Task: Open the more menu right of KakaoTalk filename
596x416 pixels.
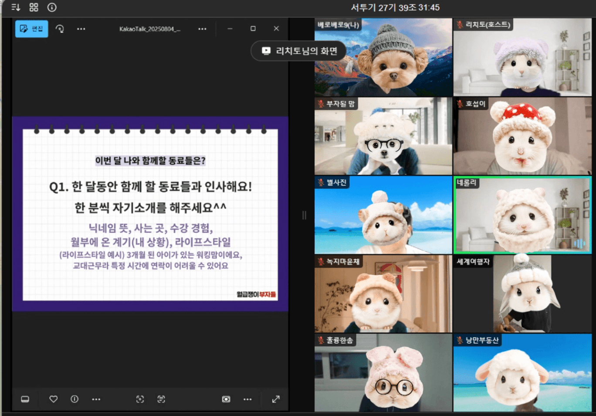Action: click(202, 29)
